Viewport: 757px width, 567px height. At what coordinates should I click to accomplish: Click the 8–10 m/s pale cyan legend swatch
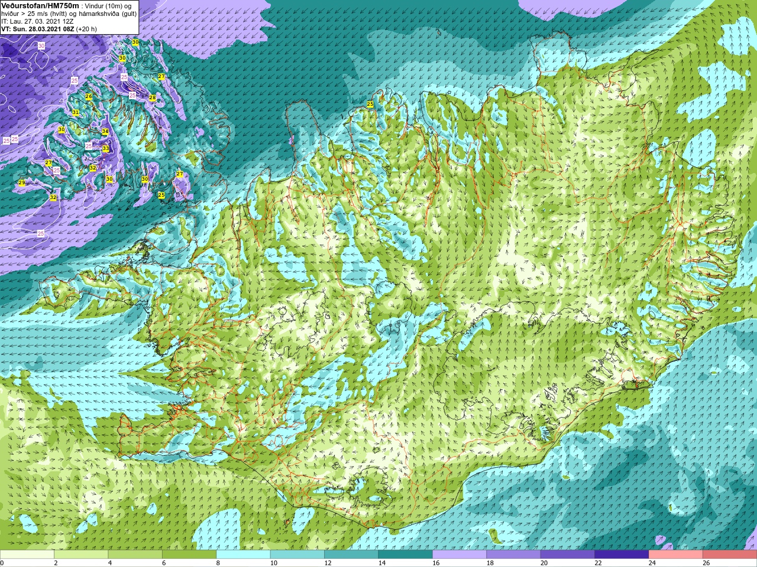(244, 555)
